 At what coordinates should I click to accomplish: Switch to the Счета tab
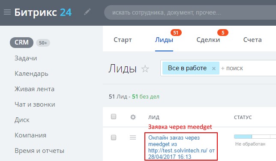tap(252, 40)
